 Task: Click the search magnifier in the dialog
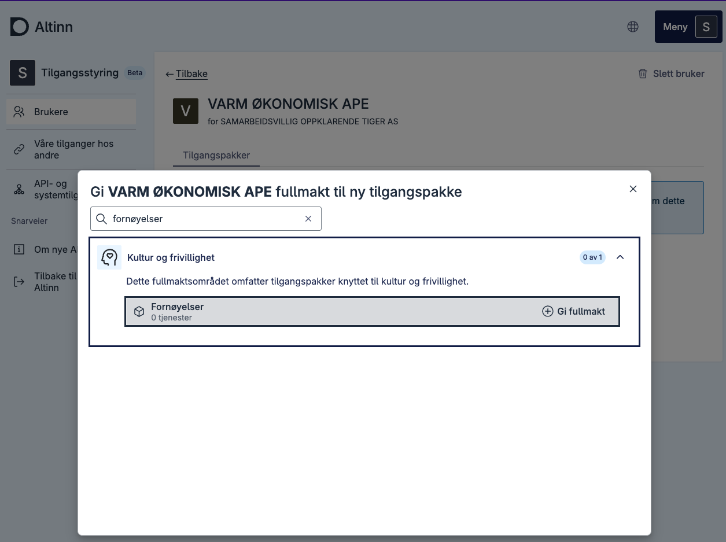coord(101,219)
